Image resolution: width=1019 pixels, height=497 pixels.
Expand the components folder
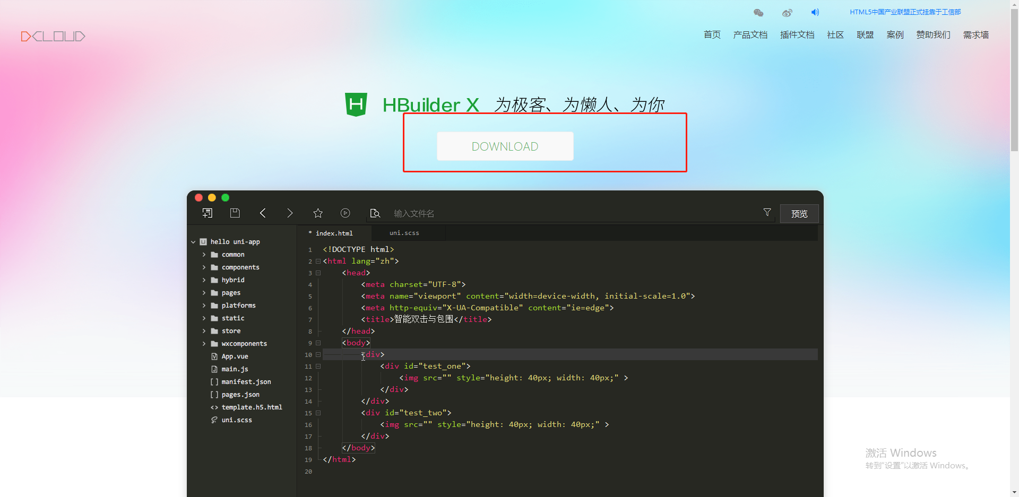(x=204, y=267)
